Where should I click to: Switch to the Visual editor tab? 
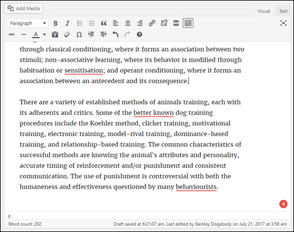point(264,11)
